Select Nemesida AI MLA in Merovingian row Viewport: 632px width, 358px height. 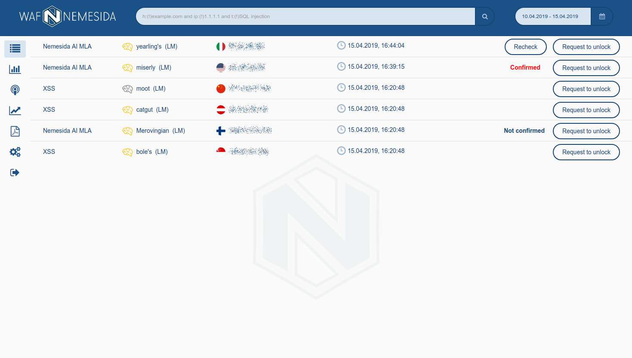coord(67,131)
